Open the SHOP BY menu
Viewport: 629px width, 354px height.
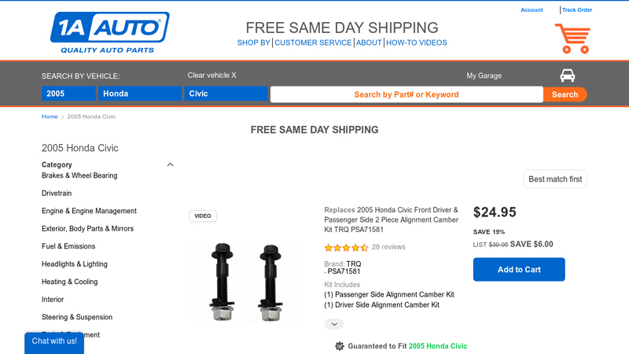click(x=254, y=43)
